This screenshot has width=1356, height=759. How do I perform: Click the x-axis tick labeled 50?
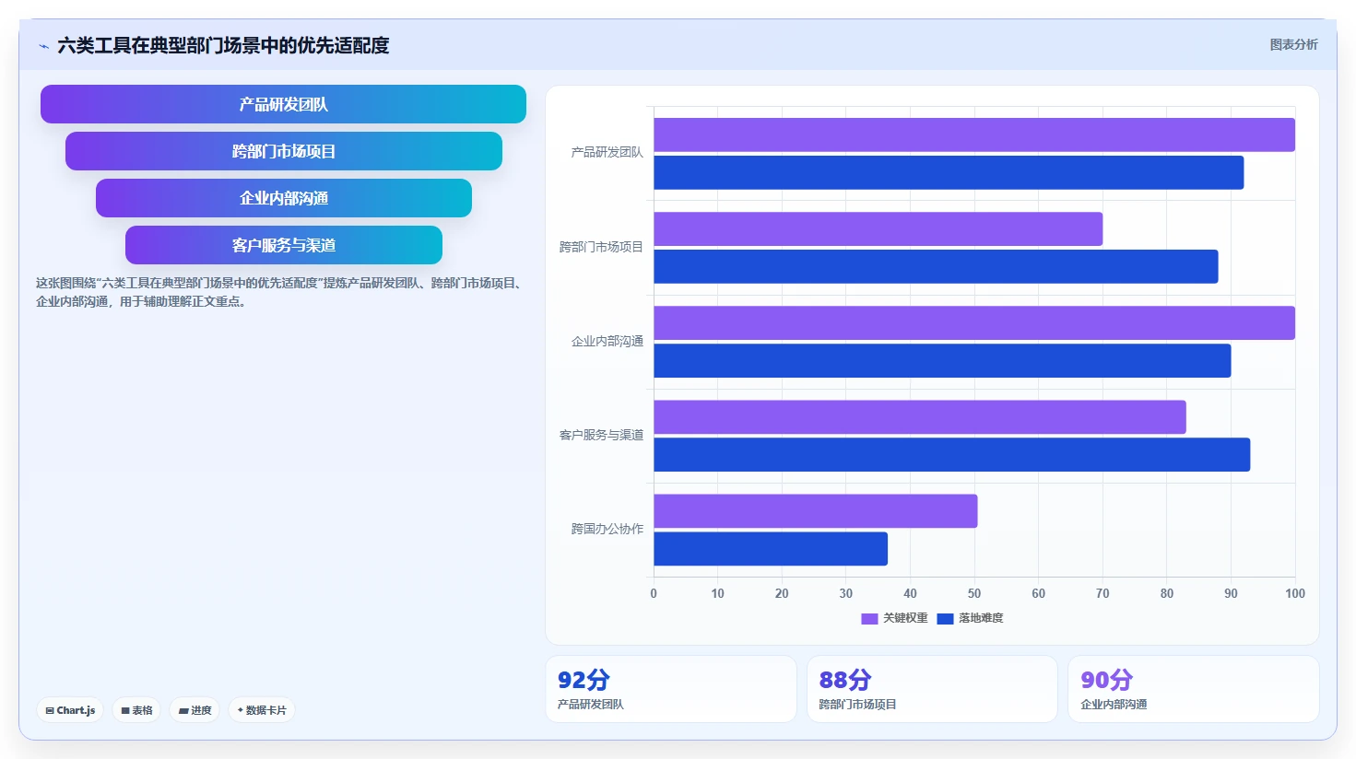click(x=974, y=593)
